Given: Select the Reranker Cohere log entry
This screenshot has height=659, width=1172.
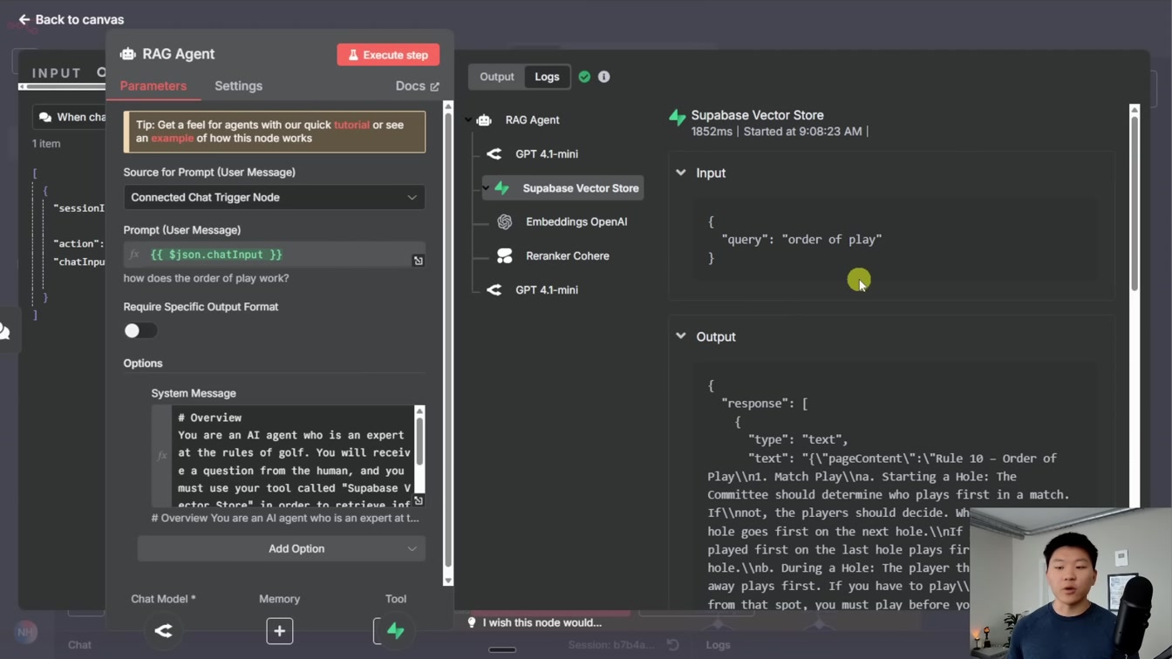Looking at the screenshot, I should click(567, 256).
